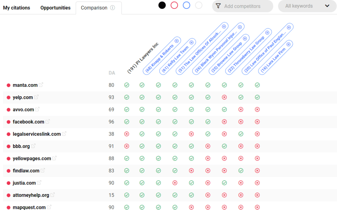Open the avvo.com link

[x=23, y=109]
